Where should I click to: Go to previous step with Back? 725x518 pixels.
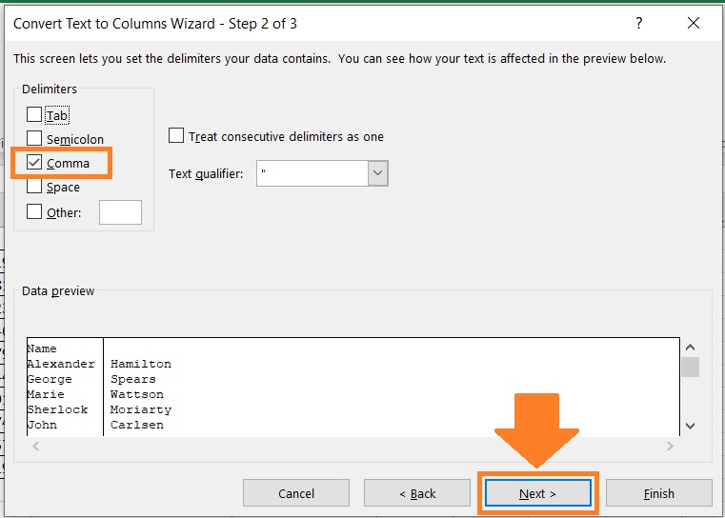[x=417, y=493]
